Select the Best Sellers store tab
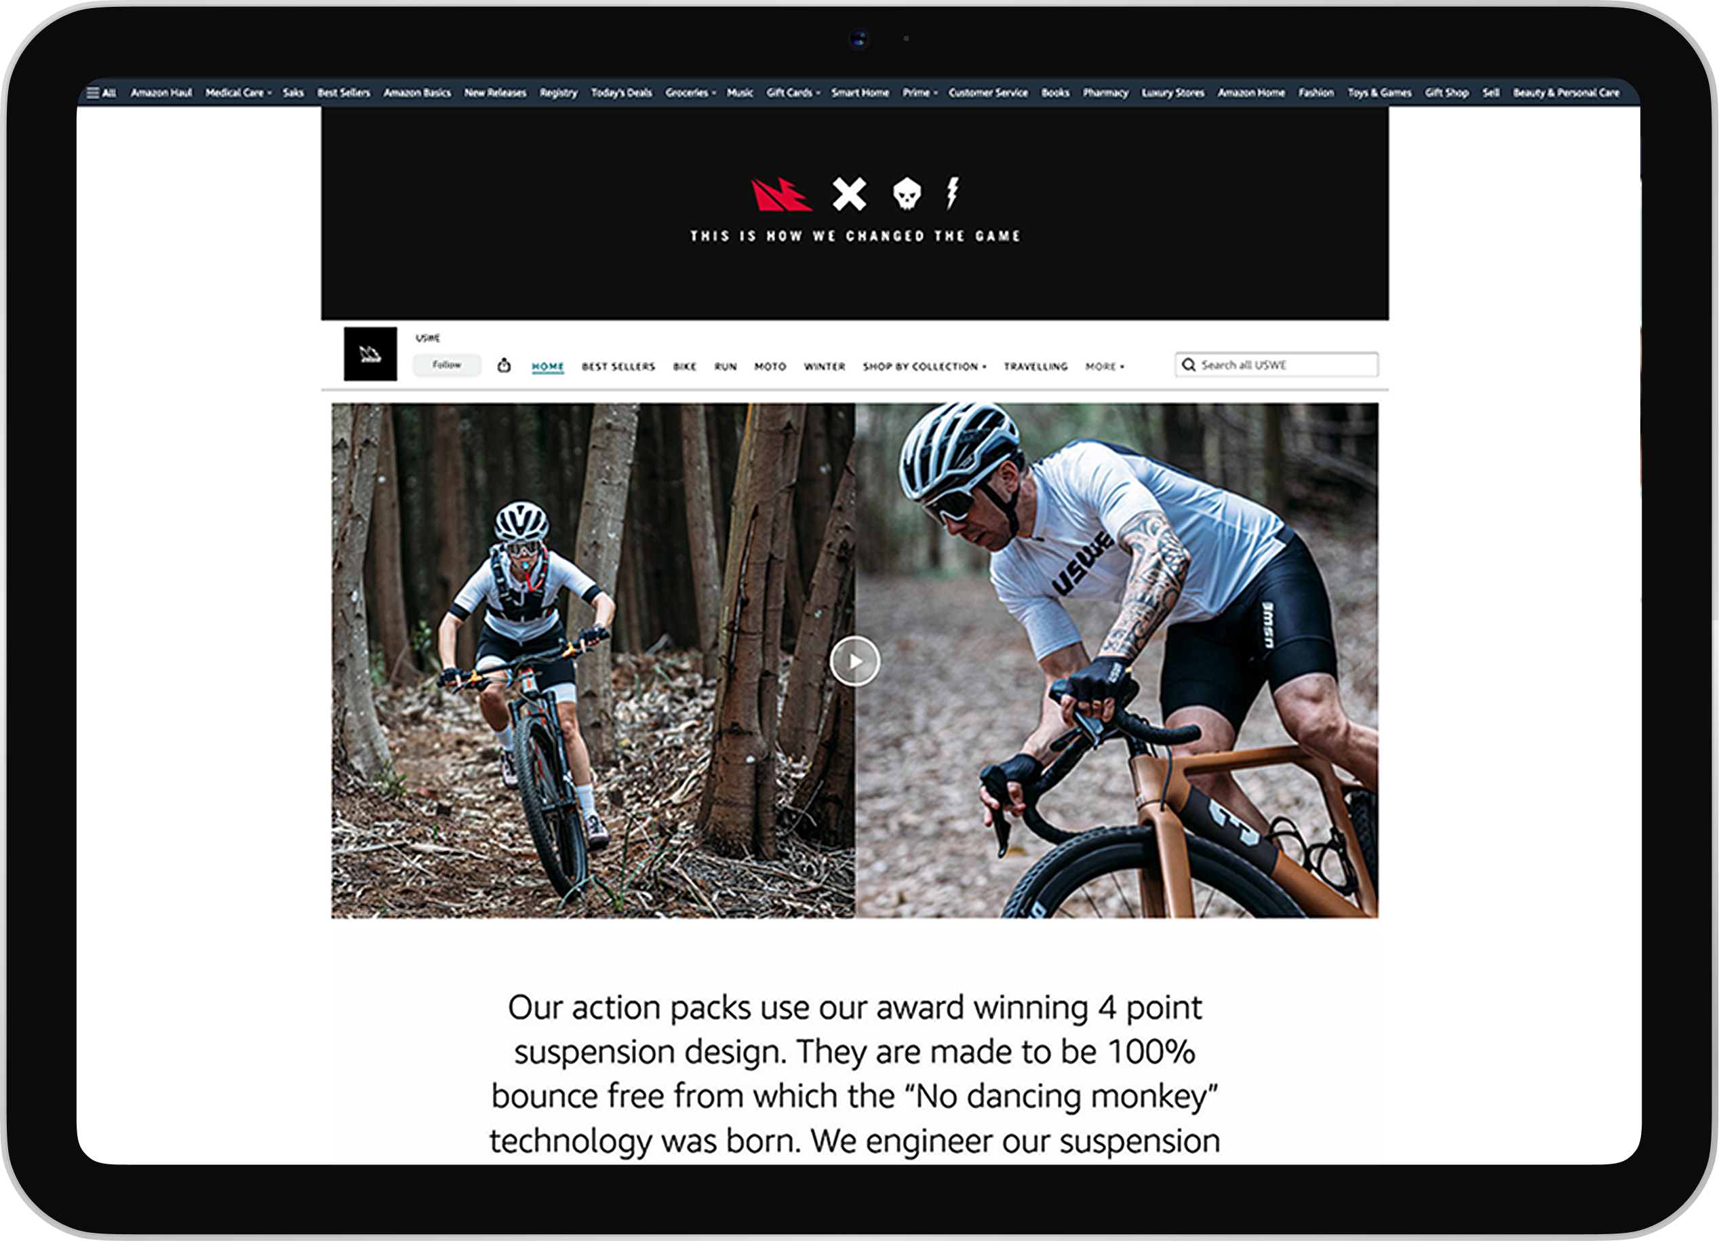This screenshot has height=1241, width=1719. coord(618,367)
